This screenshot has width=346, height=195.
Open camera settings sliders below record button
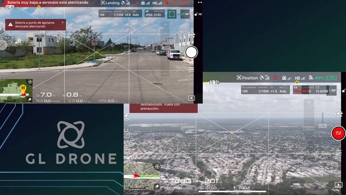click(x=338, y=153)
